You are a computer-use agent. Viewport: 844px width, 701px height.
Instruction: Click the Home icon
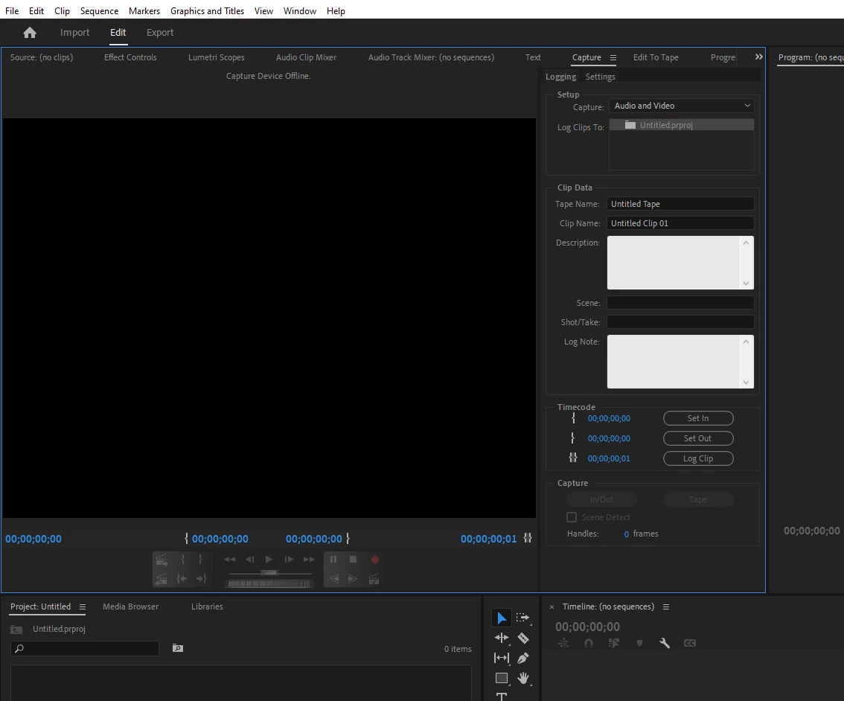click(x=30, y=32)
